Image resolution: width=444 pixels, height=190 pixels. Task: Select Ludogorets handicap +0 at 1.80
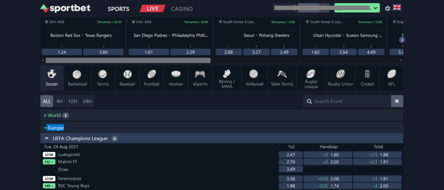[328, 155]
